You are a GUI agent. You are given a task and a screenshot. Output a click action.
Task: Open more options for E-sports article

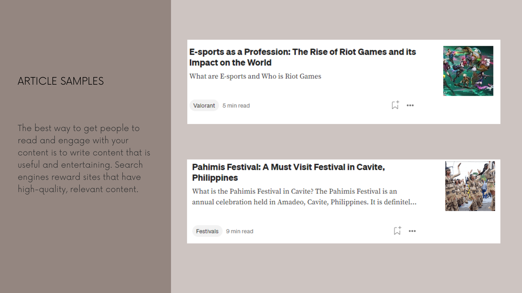[410, 106]
